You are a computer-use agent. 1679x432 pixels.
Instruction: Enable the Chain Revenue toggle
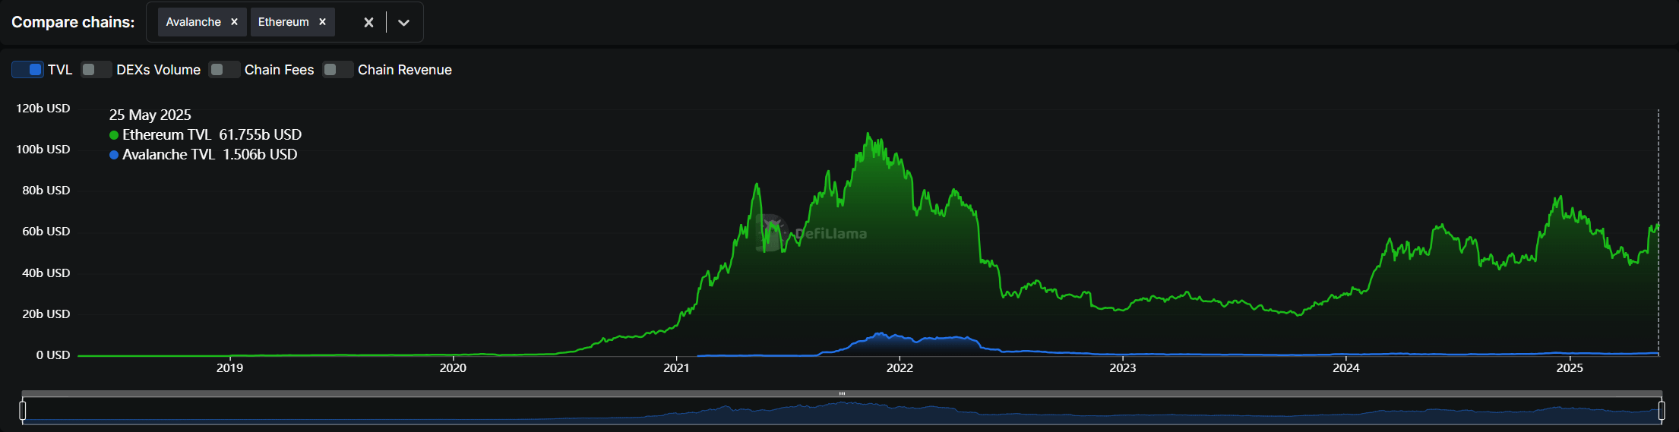338,70
